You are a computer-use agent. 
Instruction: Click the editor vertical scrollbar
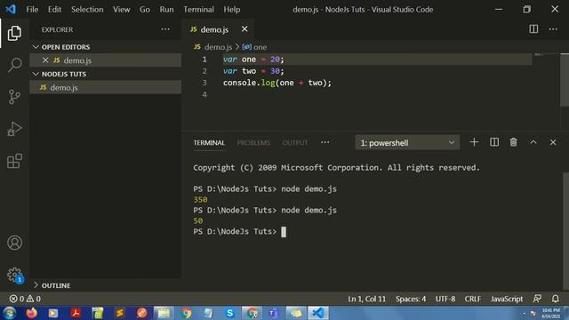point(565,79)
